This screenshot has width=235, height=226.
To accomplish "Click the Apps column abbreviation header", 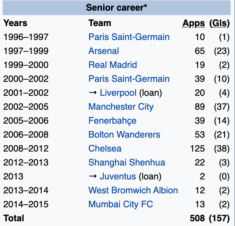I will 194,23.
